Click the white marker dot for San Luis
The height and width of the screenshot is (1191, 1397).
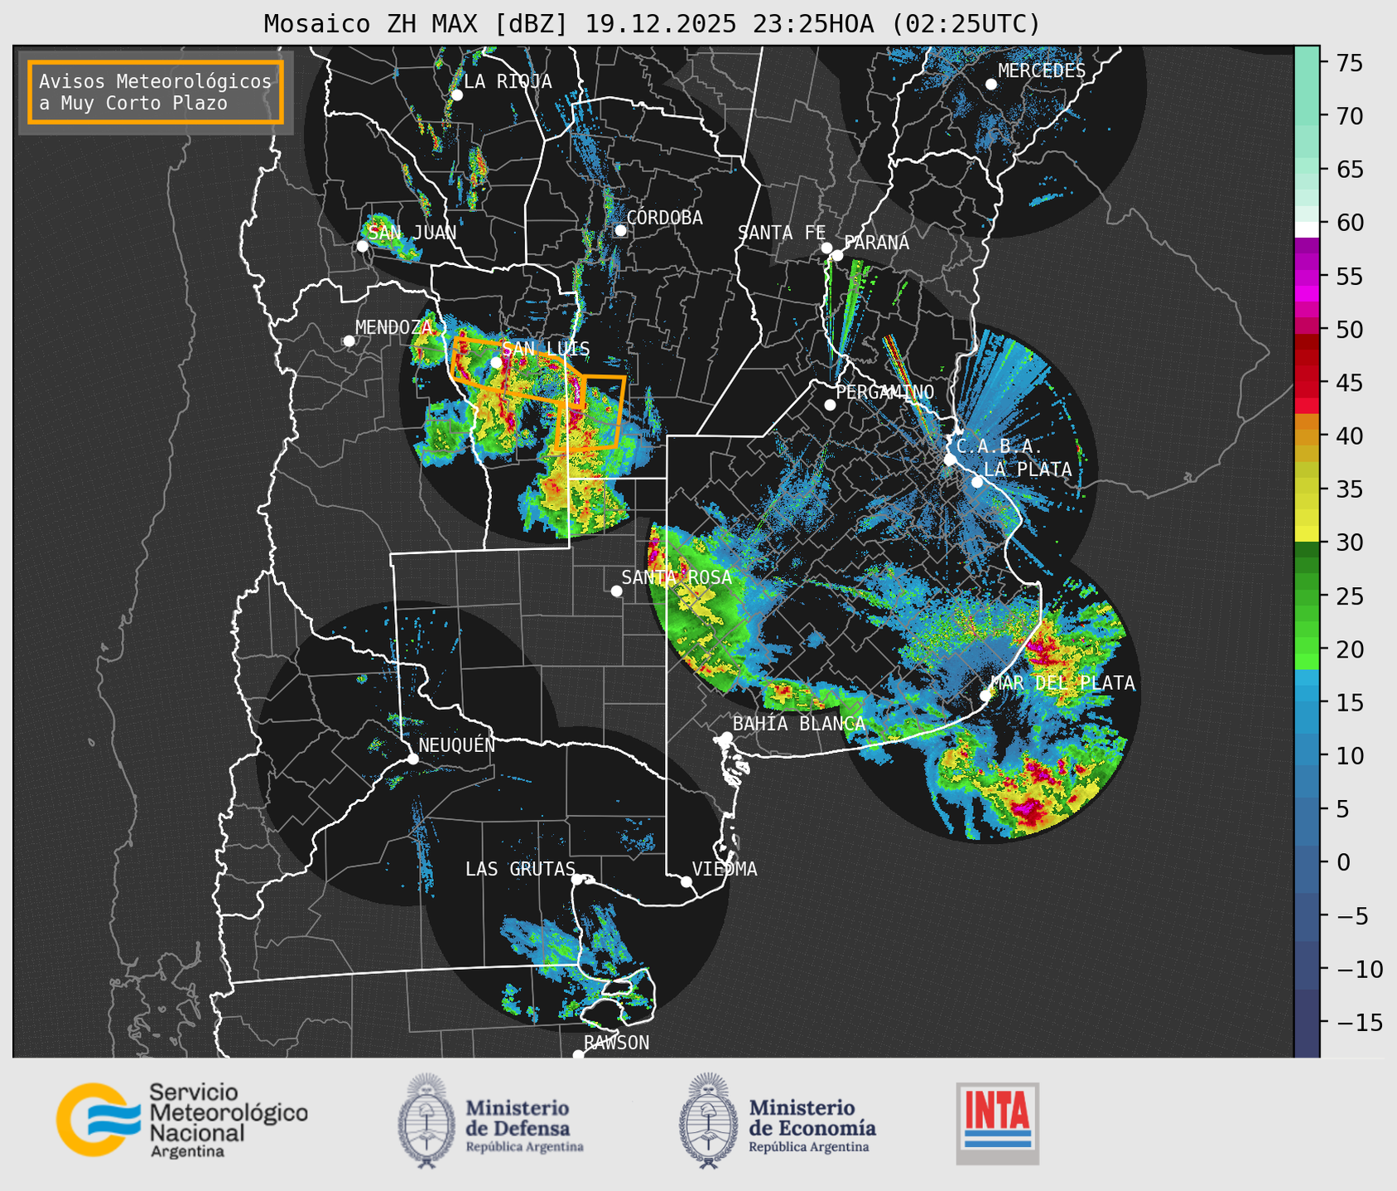496,363
